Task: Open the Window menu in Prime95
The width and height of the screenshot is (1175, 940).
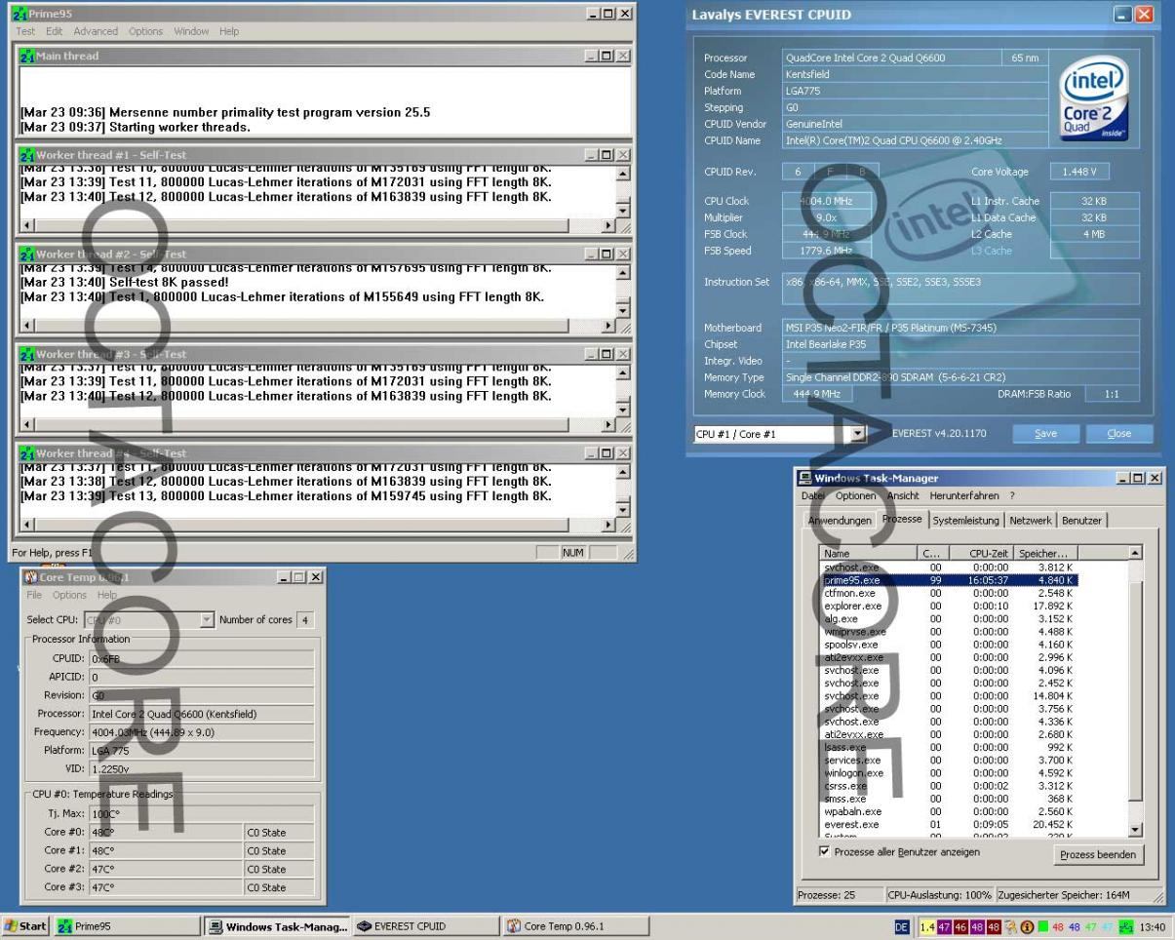Action: click(191, 31)
